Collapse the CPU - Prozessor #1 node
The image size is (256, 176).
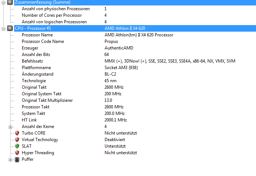[3, 29]
